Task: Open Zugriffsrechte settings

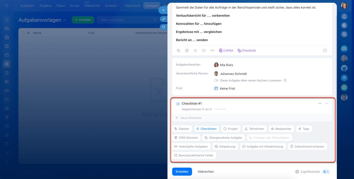Action: [x=308, y=172]
